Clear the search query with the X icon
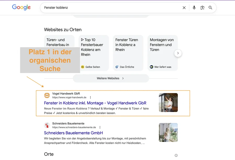 184,8
